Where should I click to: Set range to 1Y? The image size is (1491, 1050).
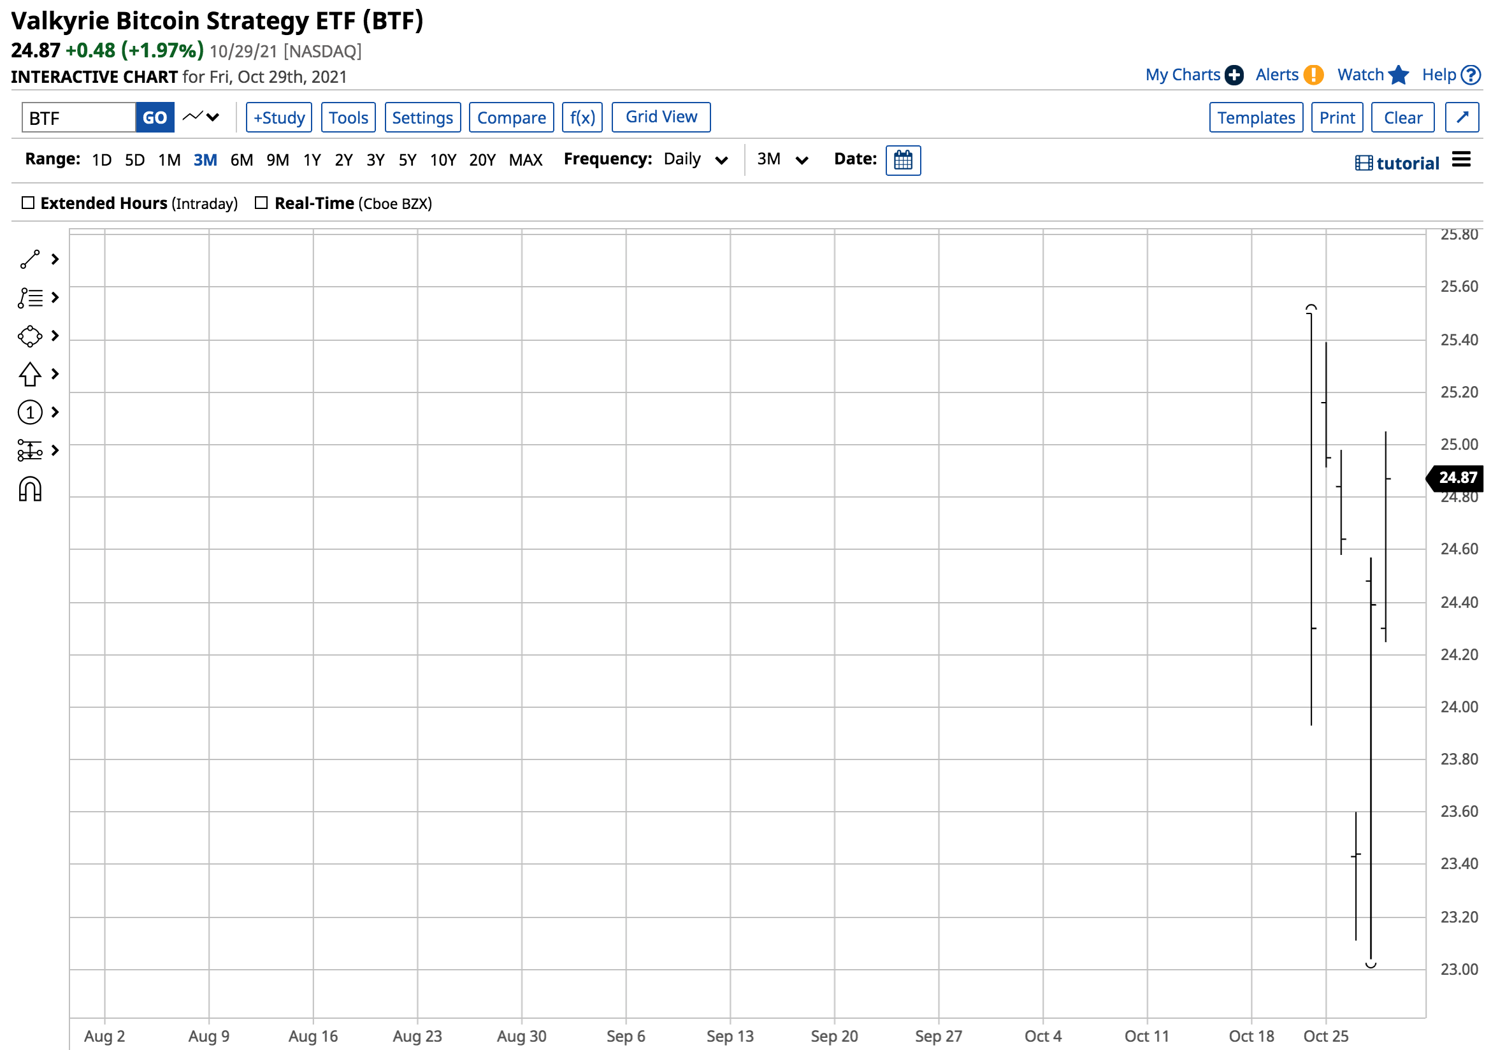(312, 160)
